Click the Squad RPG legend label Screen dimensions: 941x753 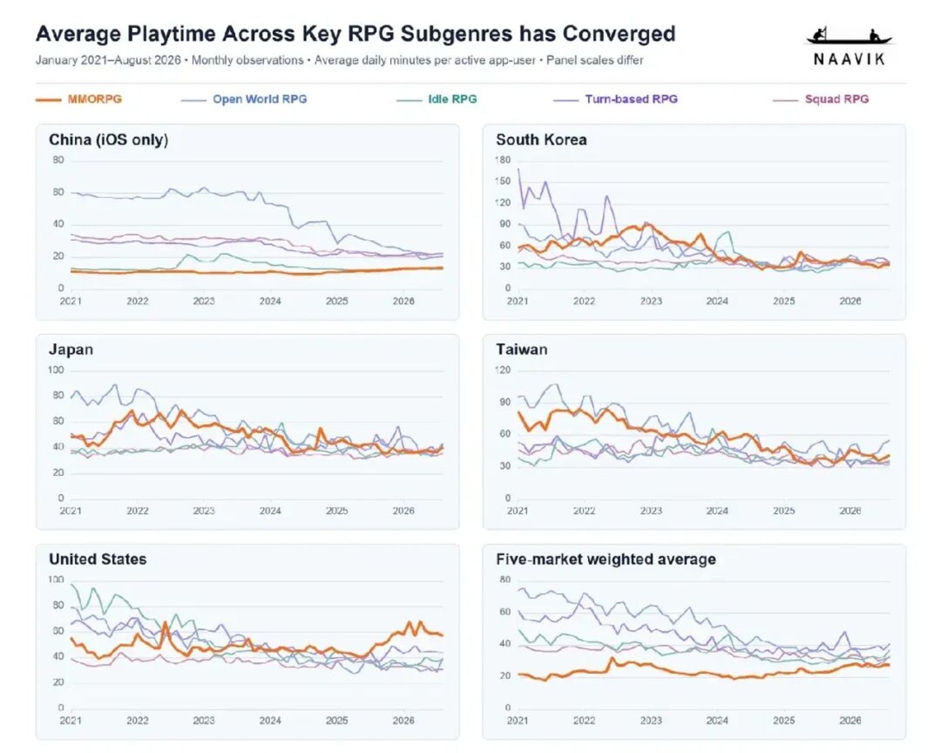836,99
